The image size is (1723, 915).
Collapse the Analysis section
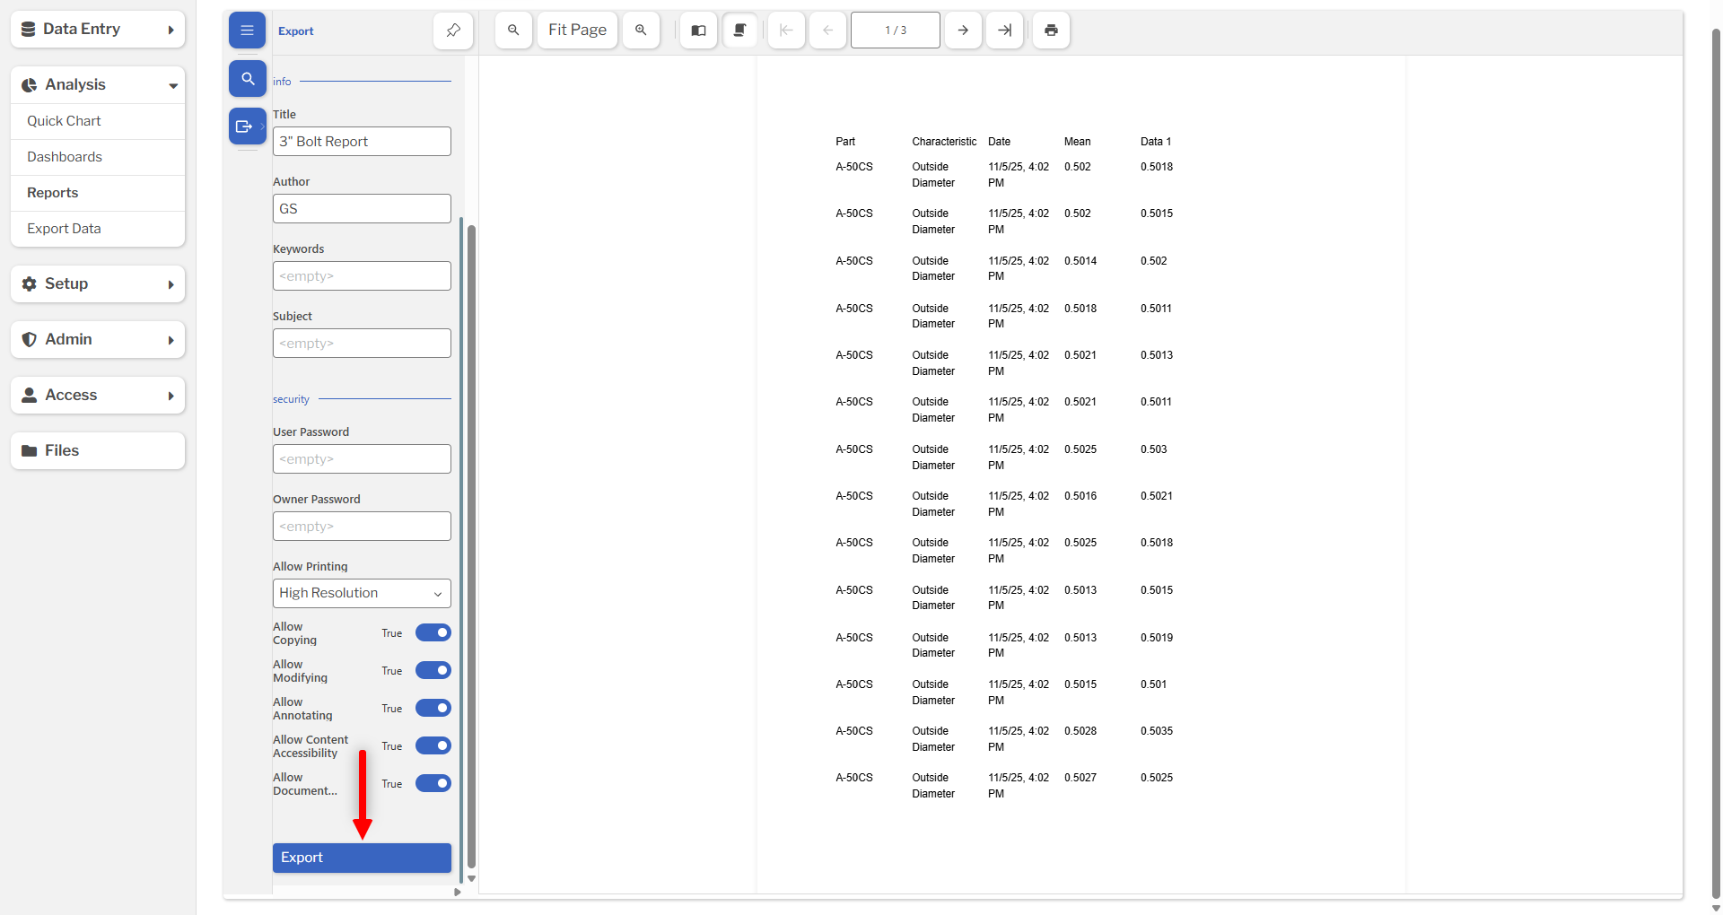pos(97,84)
